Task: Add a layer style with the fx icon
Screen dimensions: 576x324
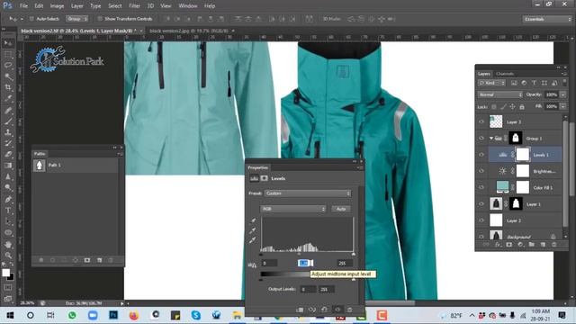Action: pos(498,244)
